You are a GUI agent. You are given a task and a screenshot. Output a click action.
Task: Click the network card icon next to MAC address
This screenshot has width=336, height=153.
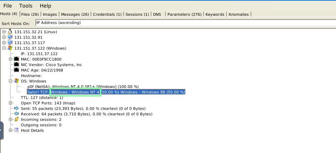click(x=16, y=59)
